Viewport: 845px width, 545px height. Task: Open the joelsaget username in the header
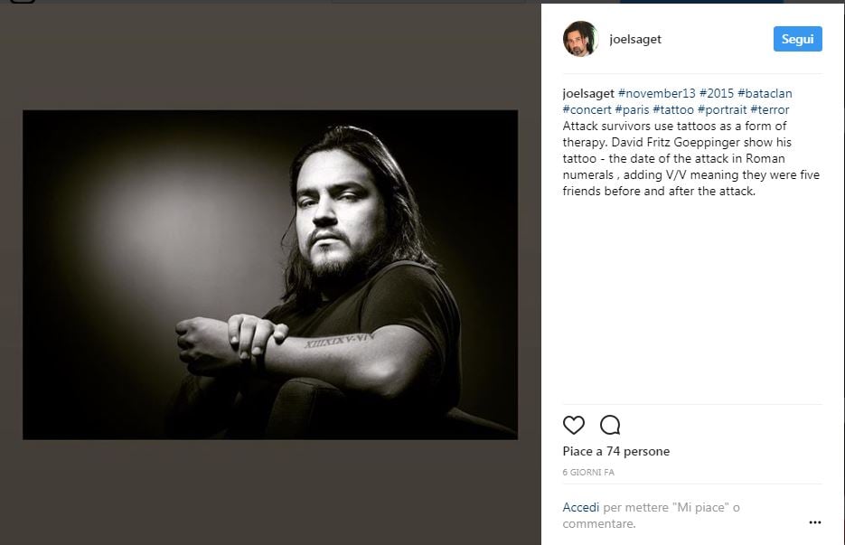[x=636, y=40]
